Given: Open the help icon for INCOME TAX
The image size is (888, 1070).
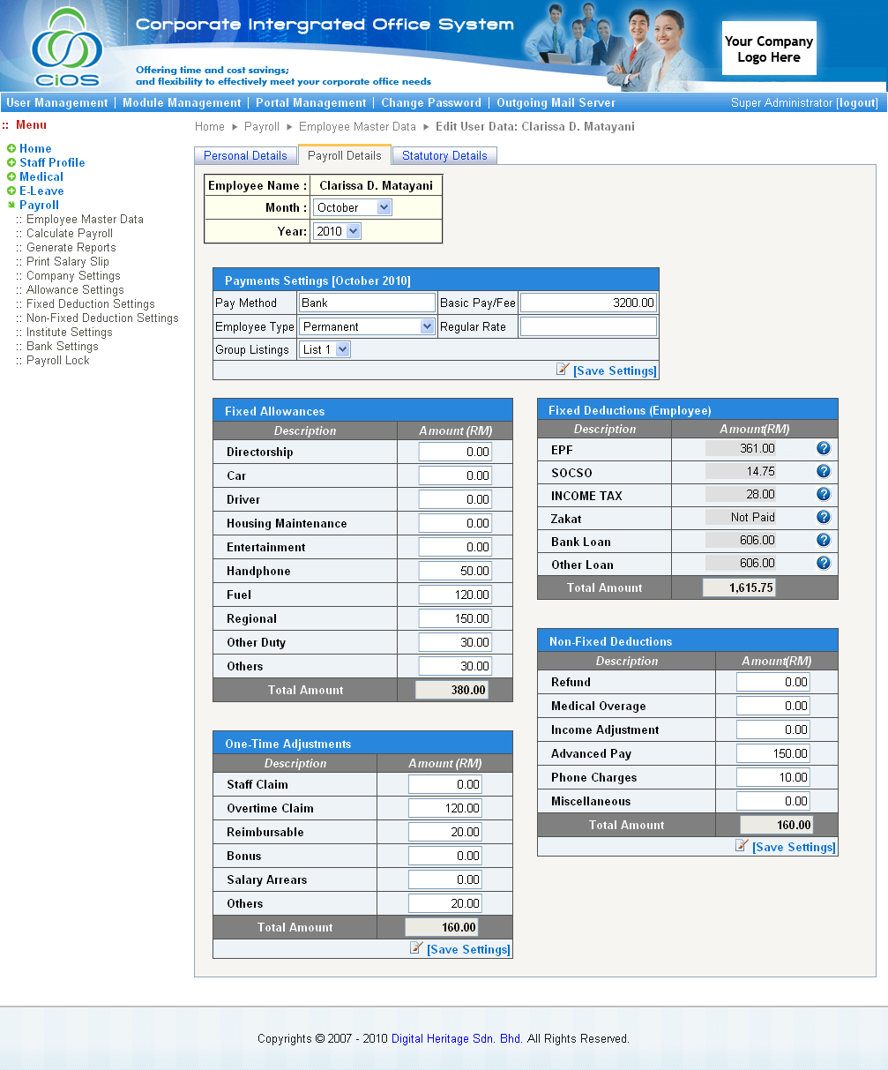Looking at the screenshot, I should (824, 495).
